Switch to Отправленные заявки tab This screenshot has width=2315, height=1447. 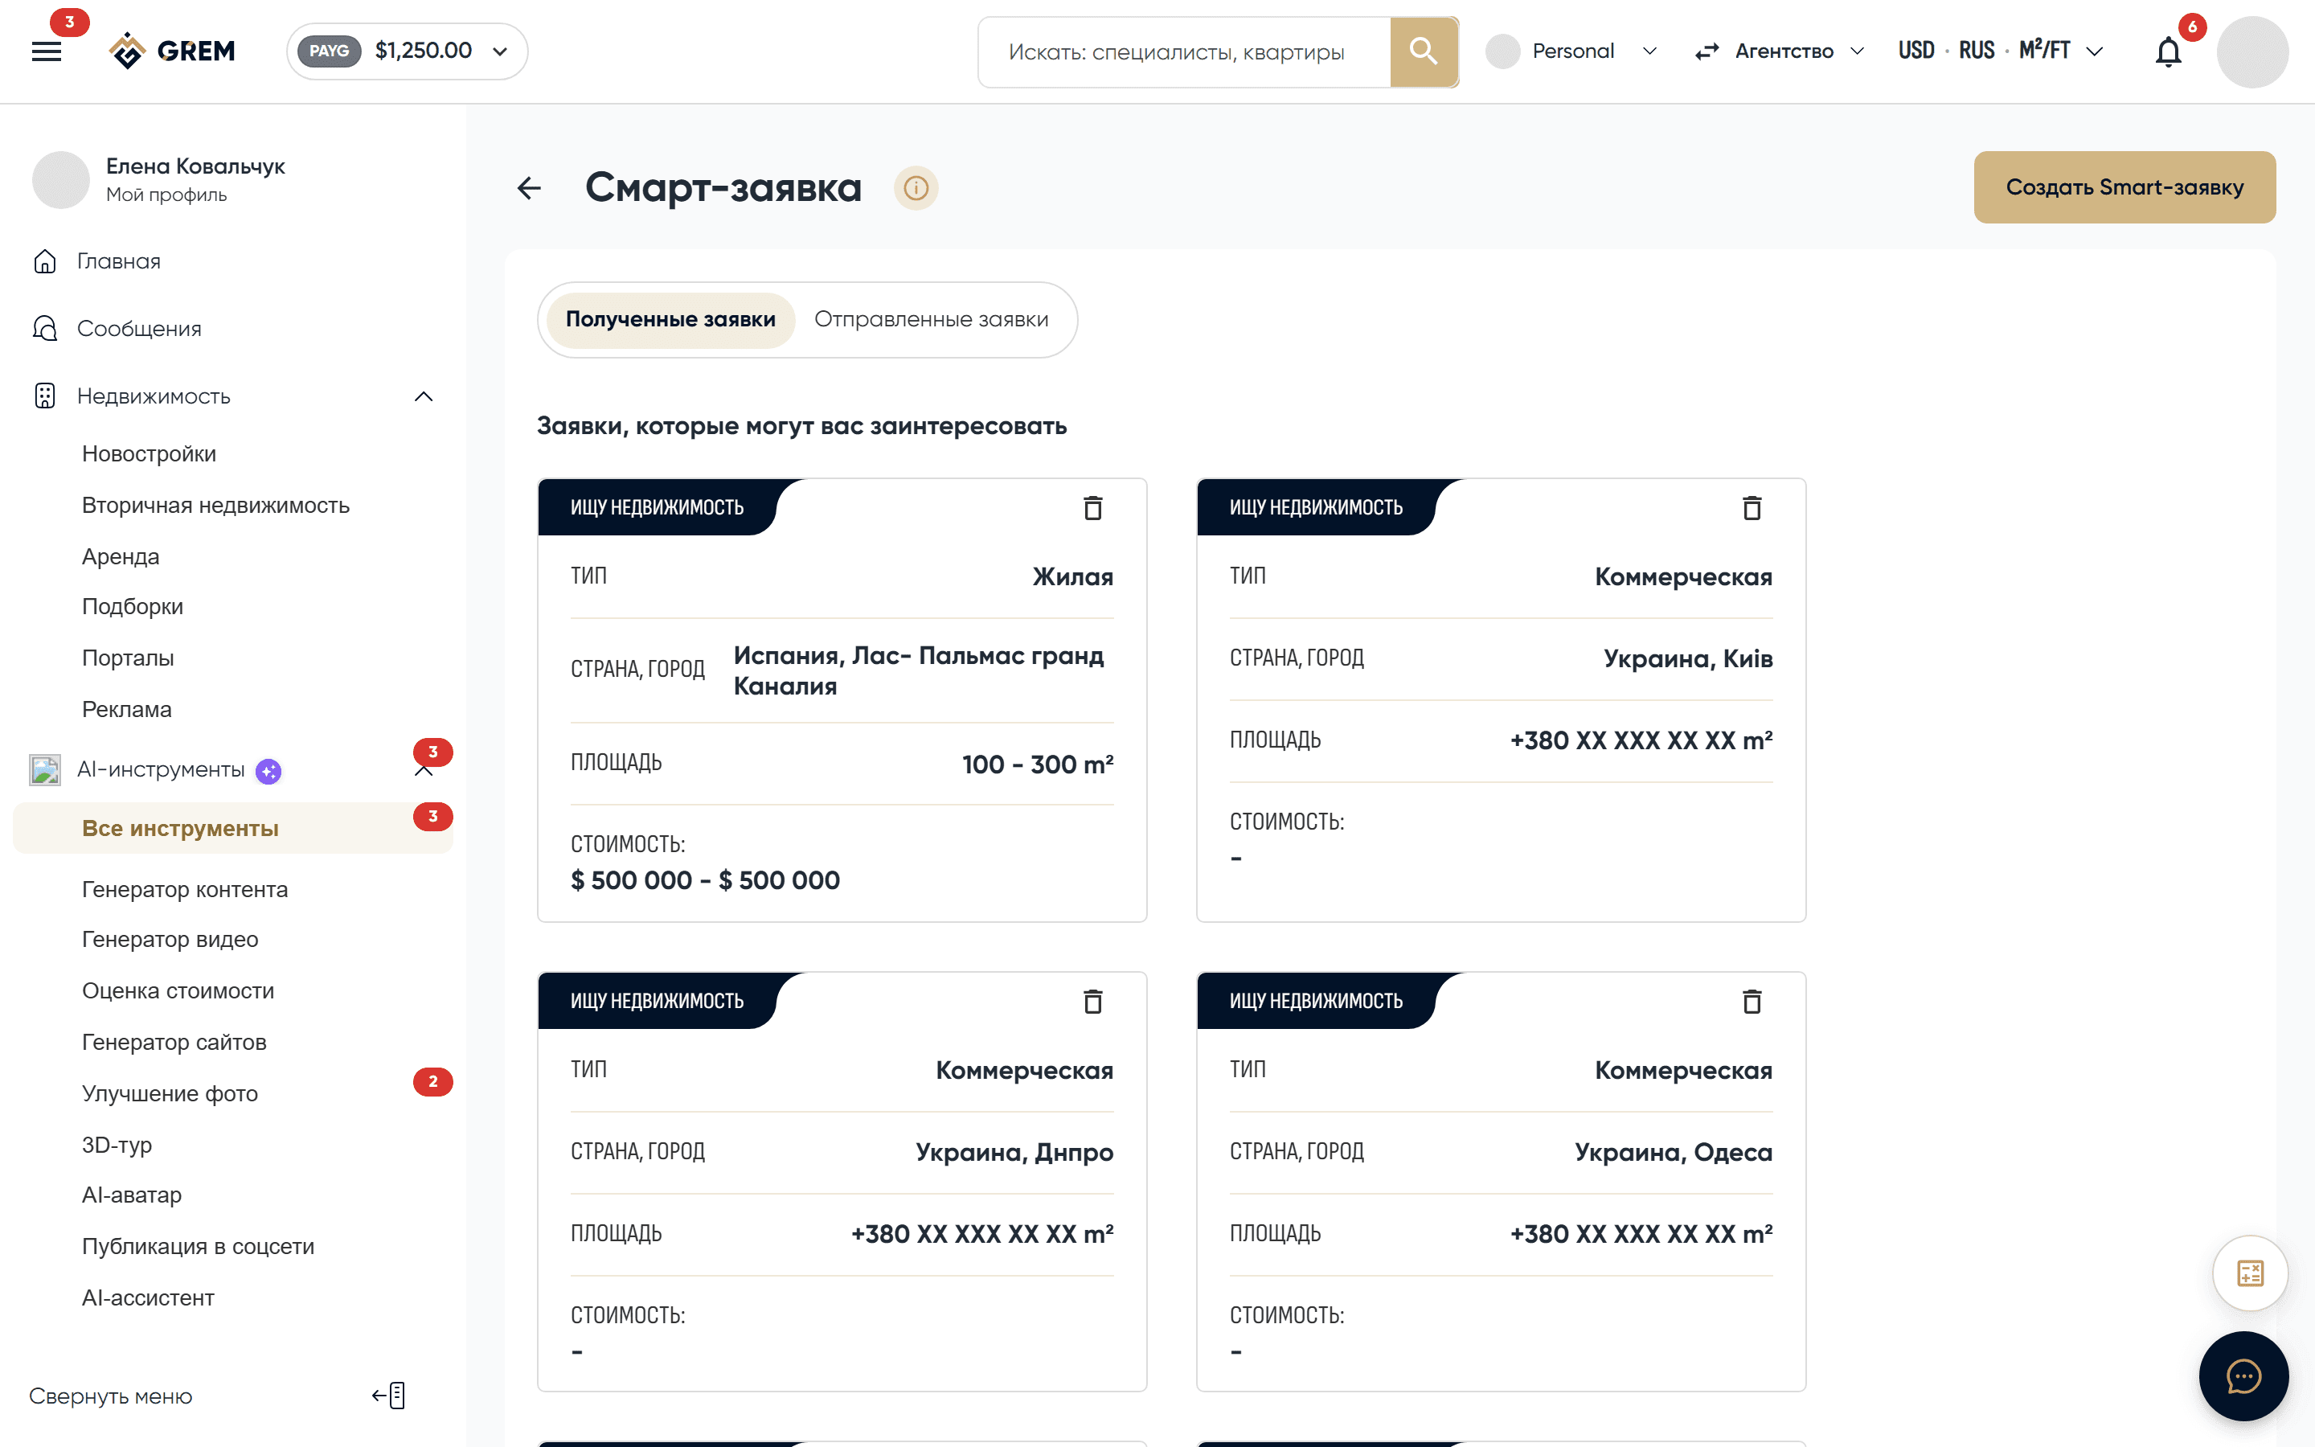[931, 320]
